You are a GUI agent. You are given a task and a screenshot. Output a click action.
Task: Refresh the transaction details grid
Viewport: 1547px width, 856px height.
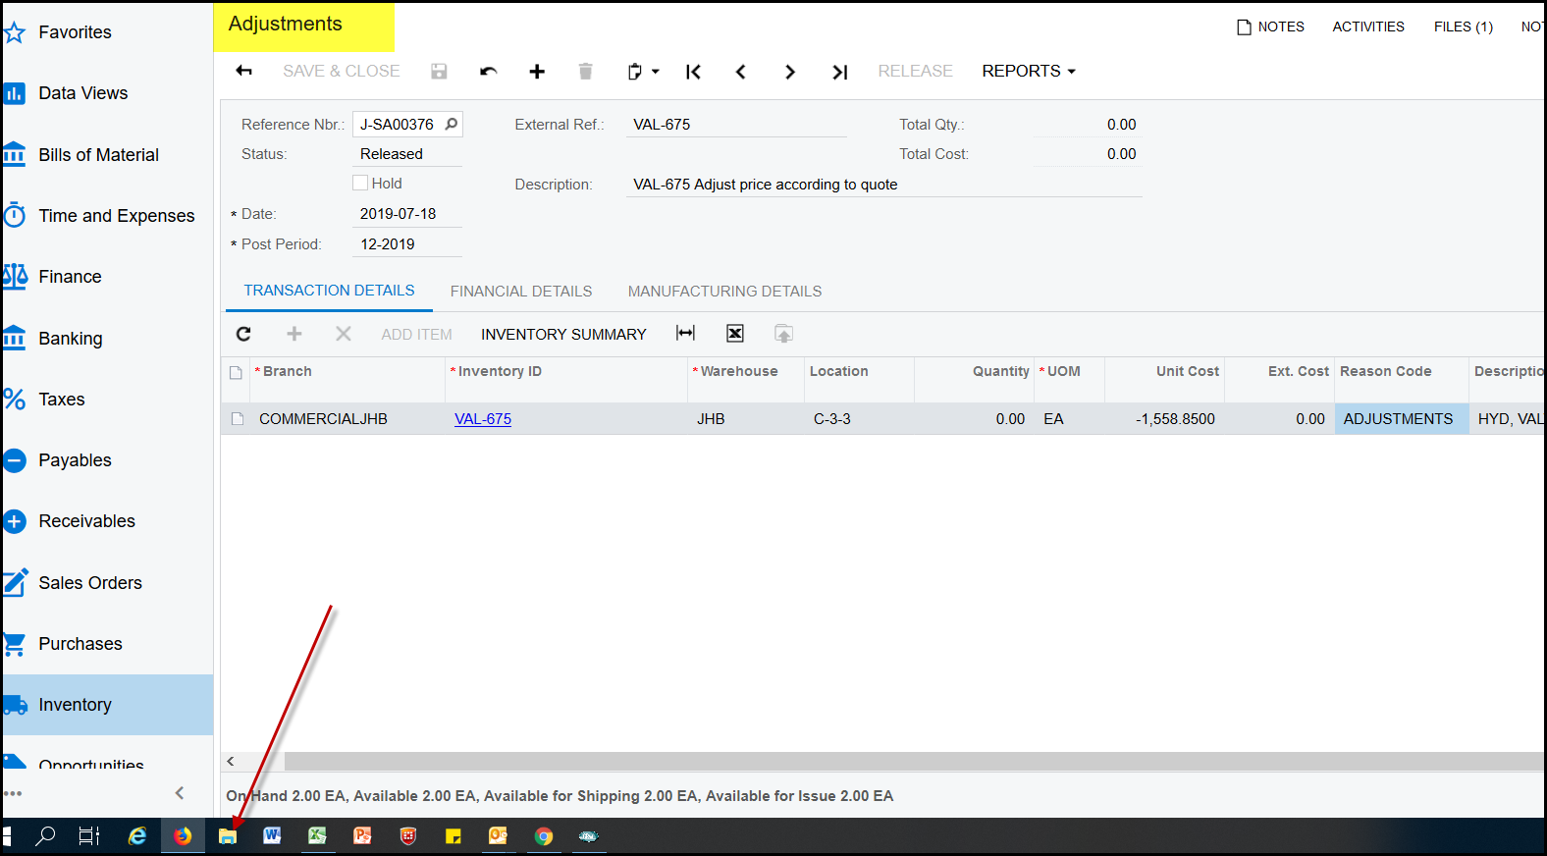click(244, 334)
